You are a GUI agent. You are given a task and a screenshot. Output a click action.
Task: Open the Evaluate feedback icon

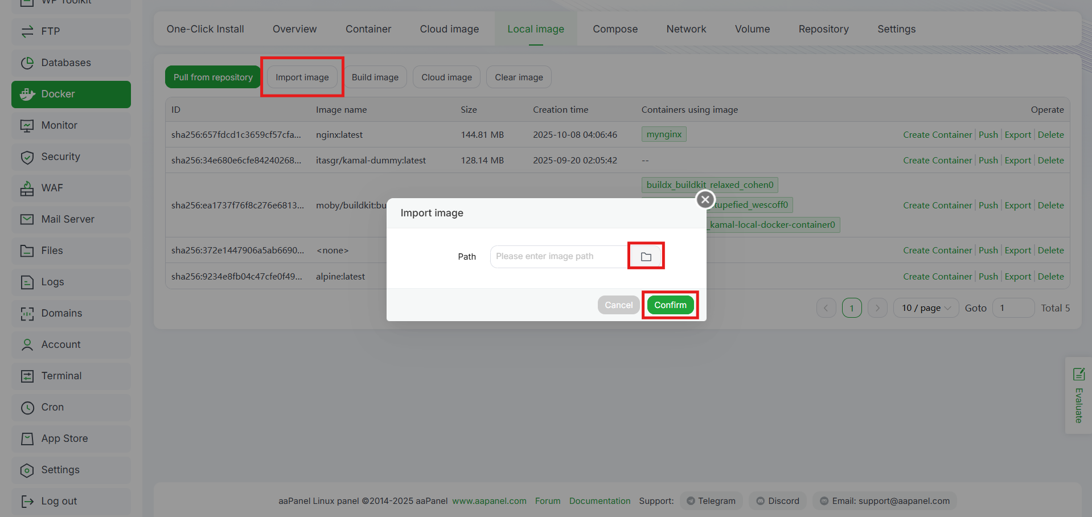point(1078,374)
